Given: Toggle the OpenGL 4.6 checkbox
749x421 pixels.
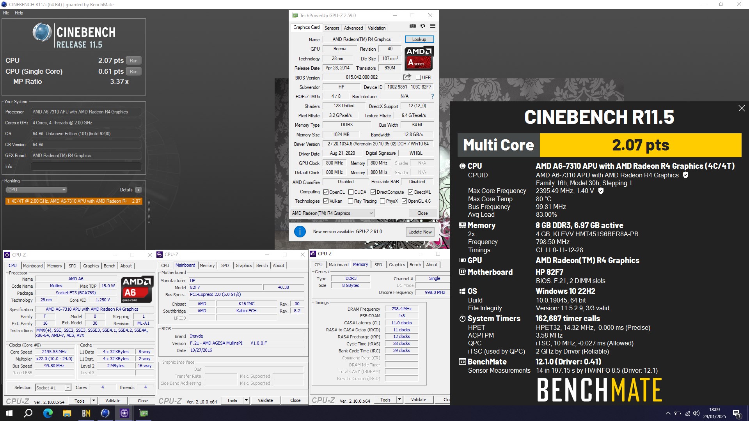Looking at the screenshot, I should pos(404,201).
